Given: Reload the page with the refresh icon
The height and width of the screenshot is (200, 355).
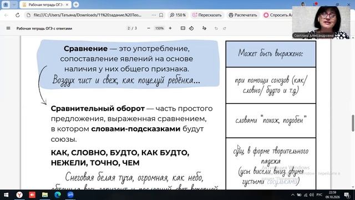Looking at the screenshot, I should [17, 15].
